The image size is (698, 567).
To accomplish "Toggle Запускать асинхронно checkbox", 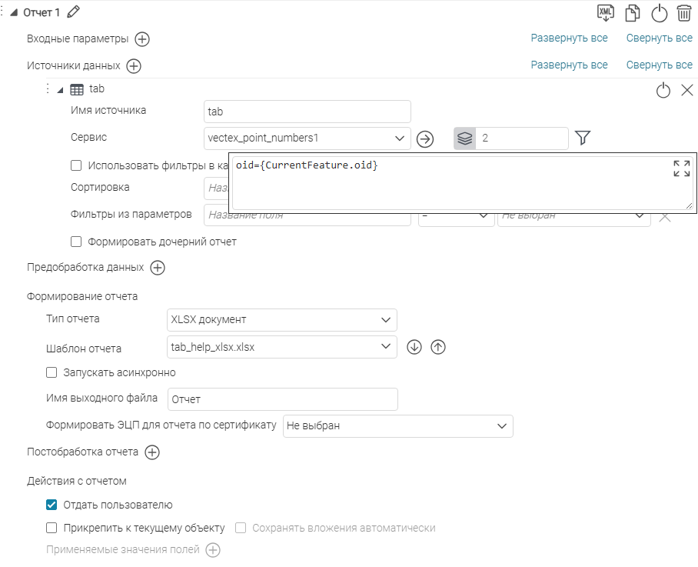I will click(x=52, y=372).
